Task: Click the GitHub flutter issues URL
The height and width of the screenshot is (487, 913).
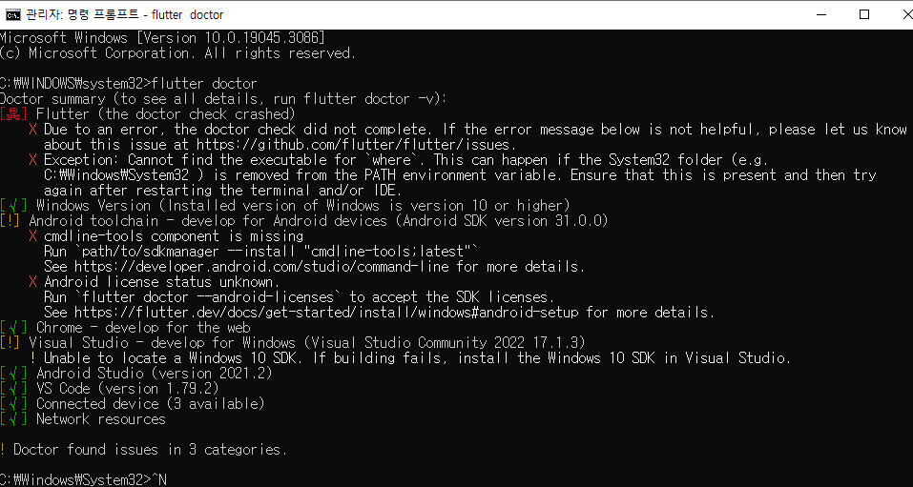Action: coord(355,144)
